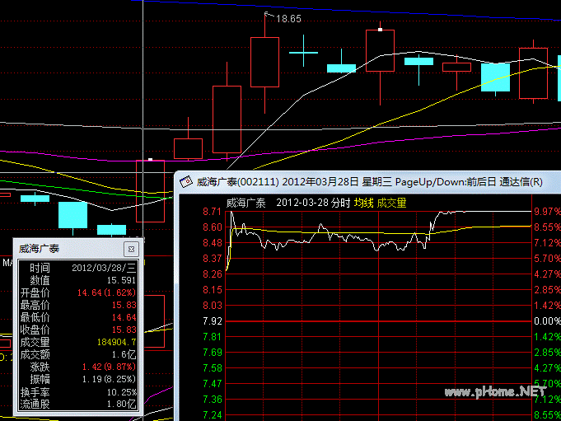This screenshot has height=421, width=561.
Task: Click the 8.26 price axis label
Action: pos(213,274)
